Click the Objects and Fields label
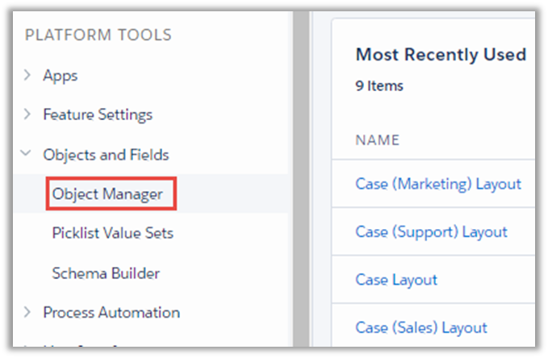Viewport: 548px width, 358px height. (106, 154)
